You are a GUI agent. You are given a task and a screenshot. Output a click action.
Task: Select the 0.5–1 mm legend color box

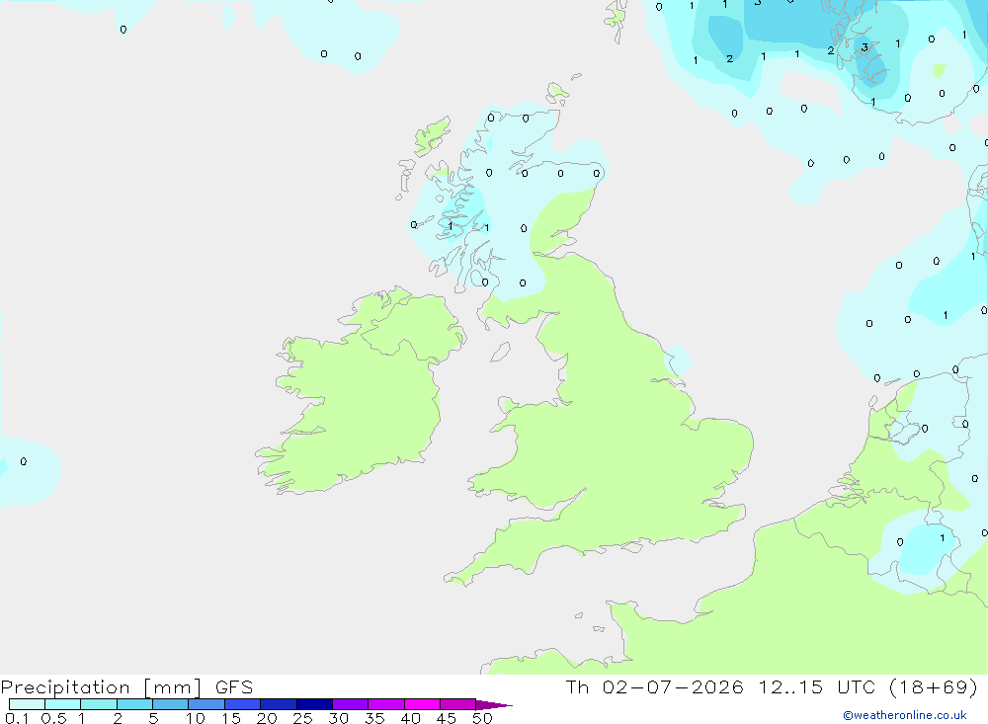click(x=62, y=704)
